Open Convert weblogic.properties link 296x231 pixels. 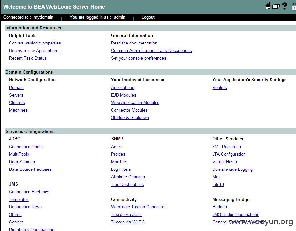click(x=35, y=43)
